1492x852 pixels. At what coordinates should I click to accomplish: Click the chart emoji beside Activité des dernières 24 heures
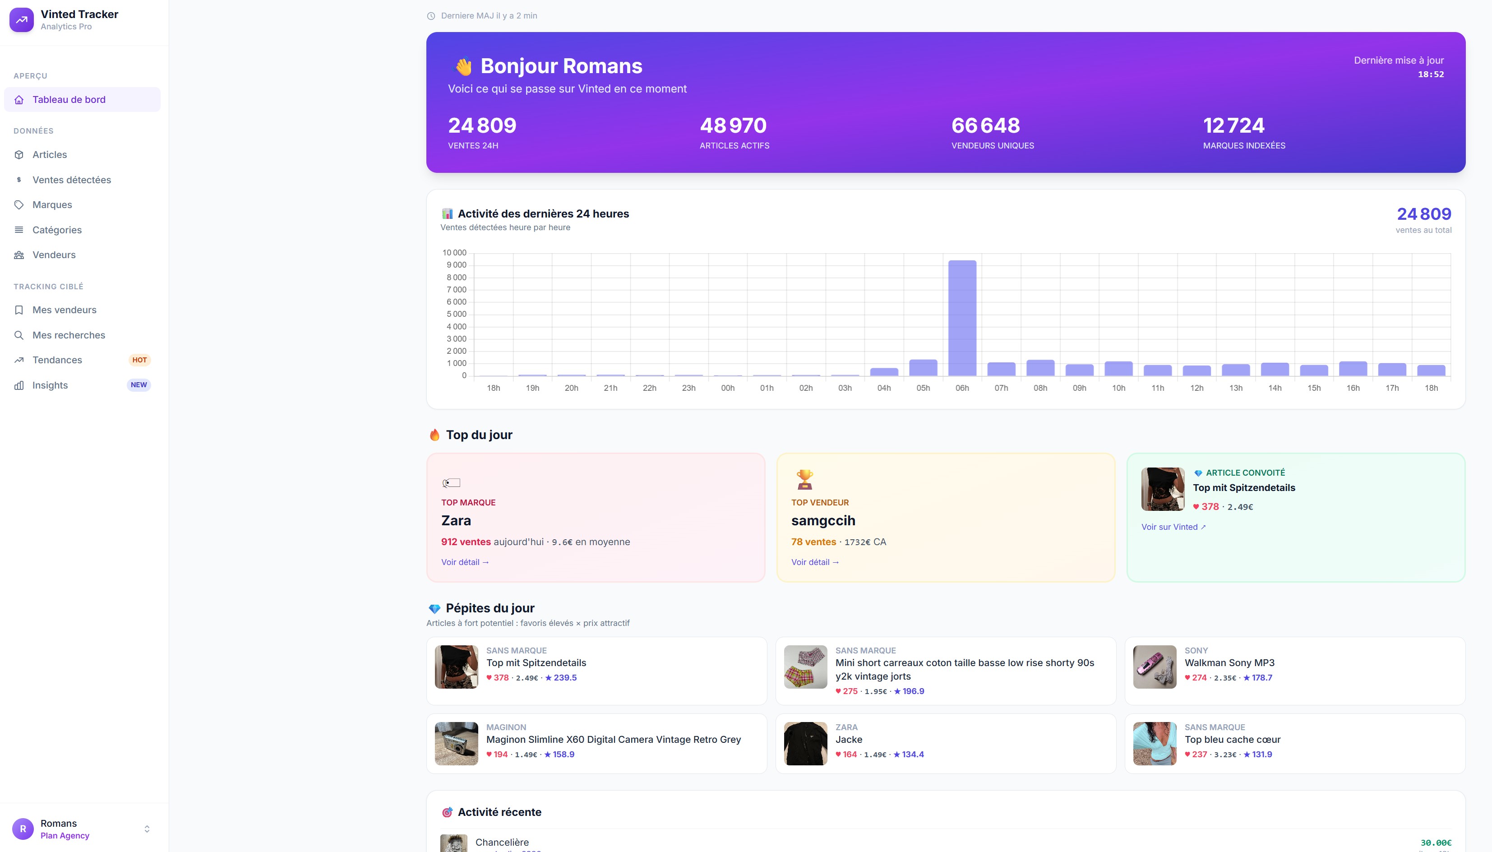click(448, 213)
